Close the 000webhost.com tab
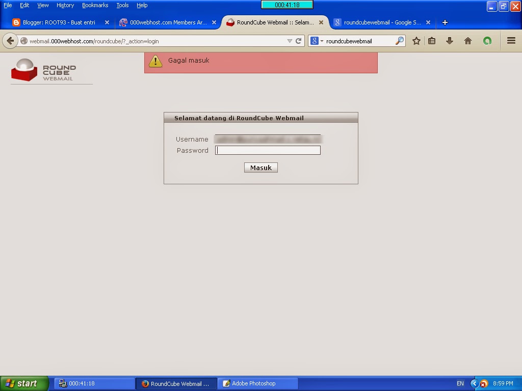The width and height of the screenshot is (522, 391). point(214,22)
